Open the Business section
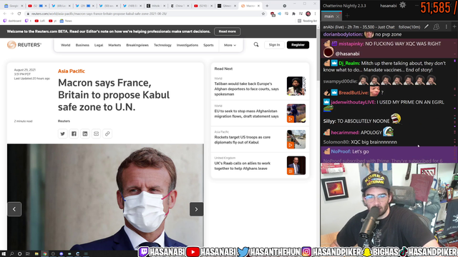This screenshot has width=458, height=257. [x=82, y=45]
